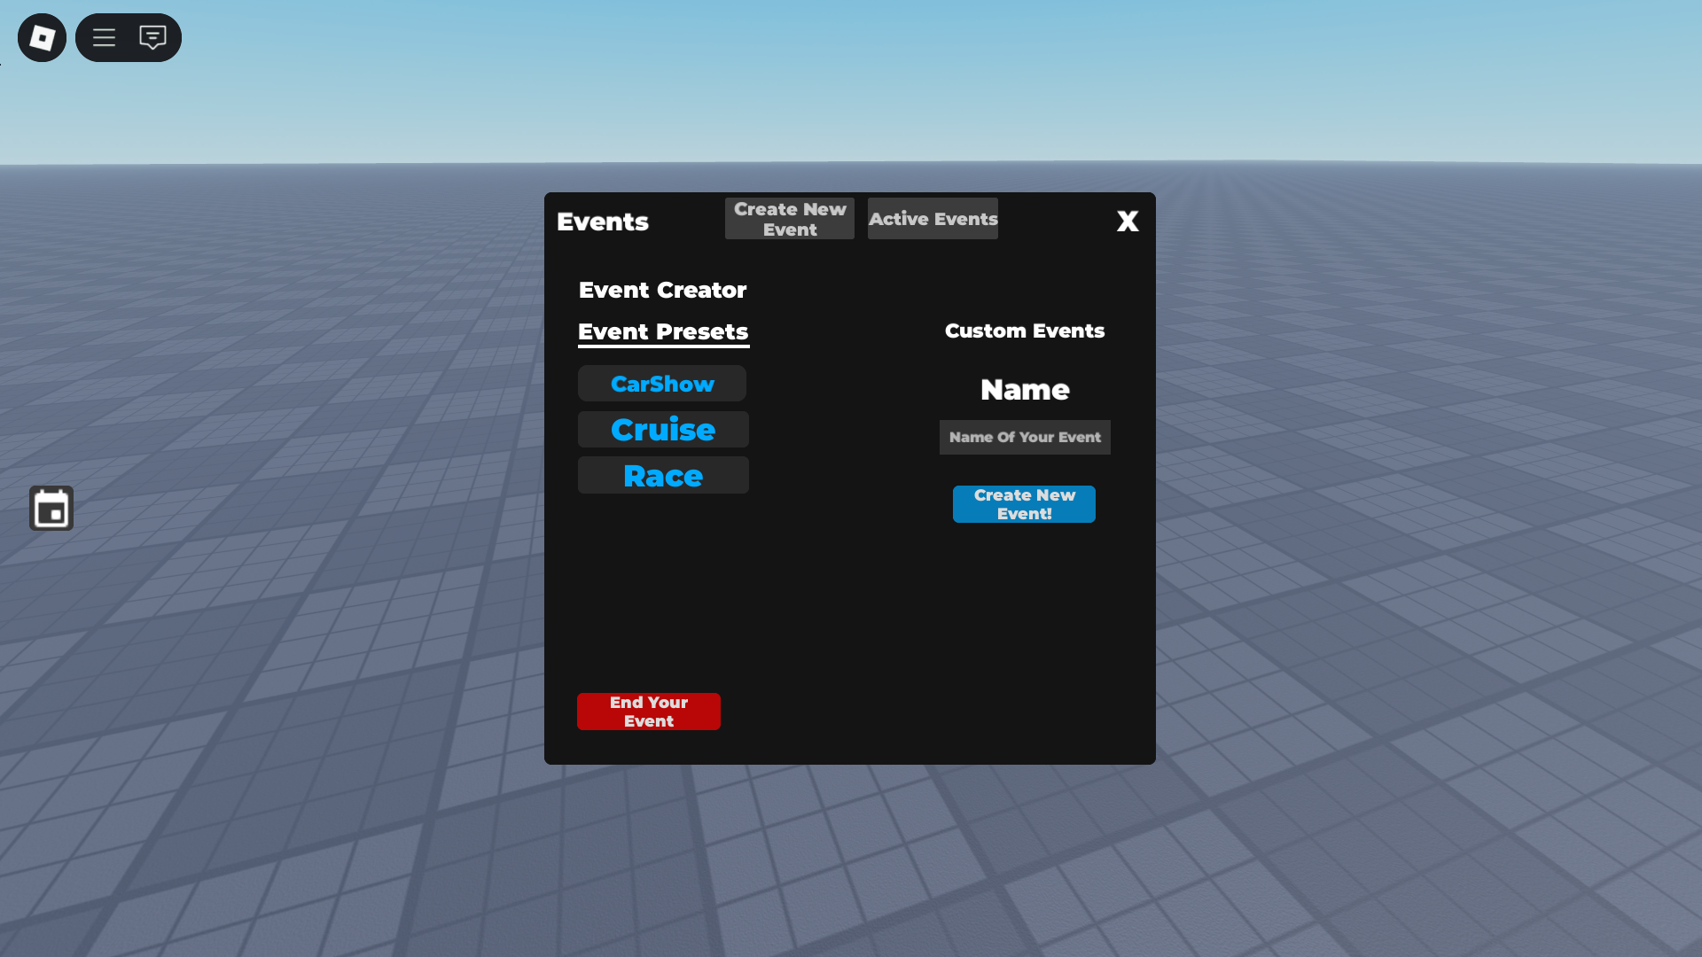Screen dimensions: 1702x957
Task: Select the Race event preset
Action: click(662, 475)
